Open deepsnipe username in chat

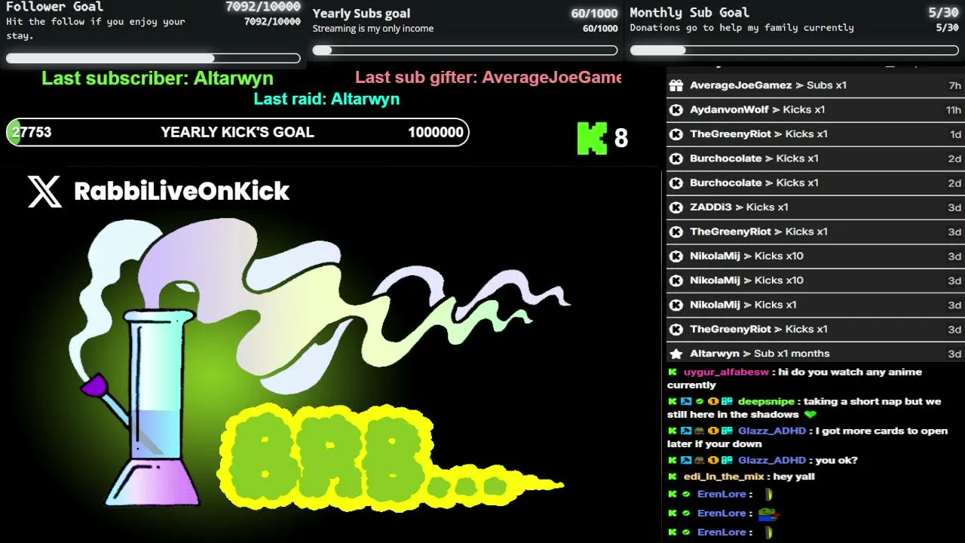[766, 402]
